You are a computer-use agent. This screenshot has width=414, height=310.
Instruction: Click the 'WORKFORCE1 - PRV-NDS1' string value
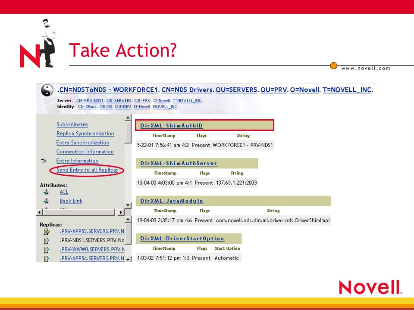243,145
